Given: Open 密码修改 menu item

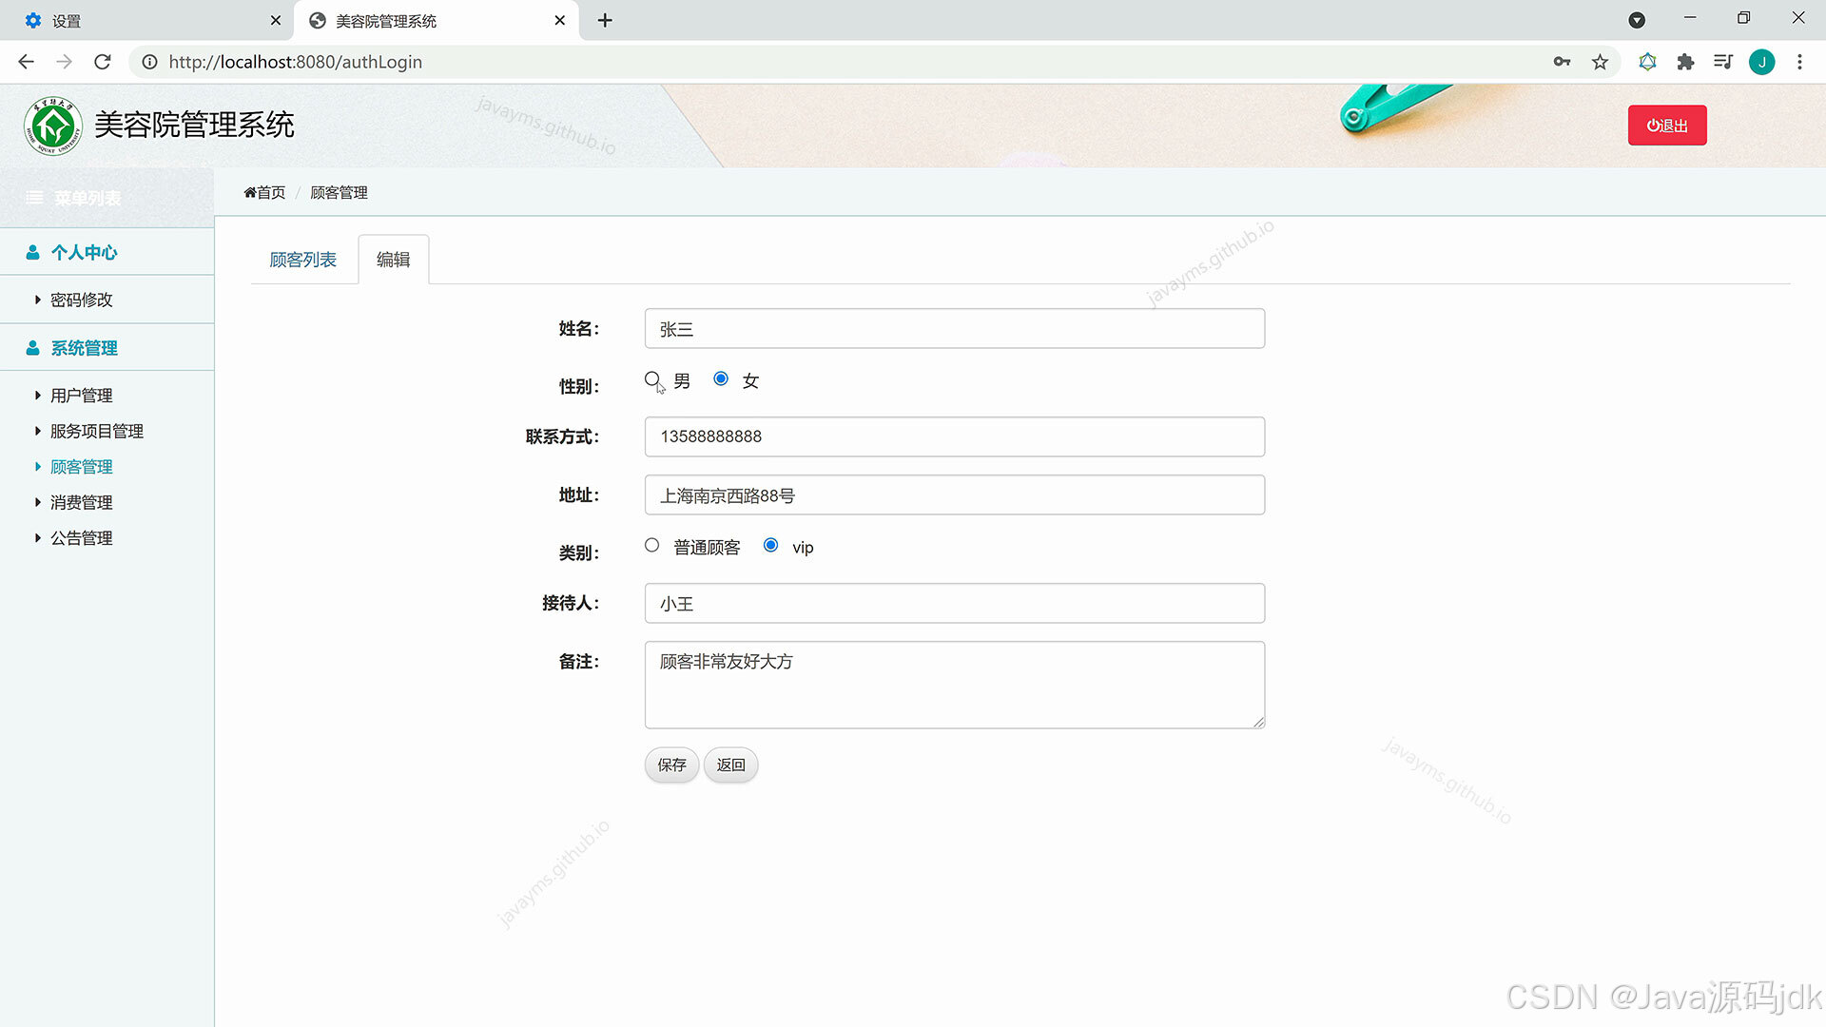Looking at the screenshot, I should pyautogui.click(x=82, y=300).
